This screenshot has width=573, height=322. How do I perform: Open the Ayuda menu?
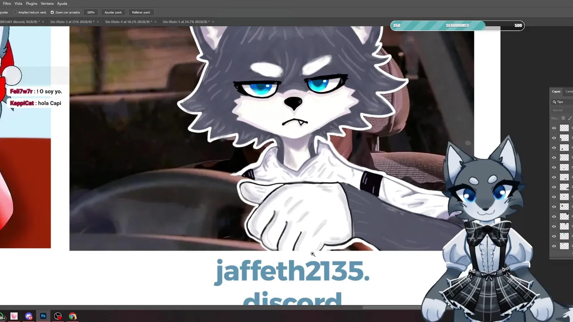point(62,4)
